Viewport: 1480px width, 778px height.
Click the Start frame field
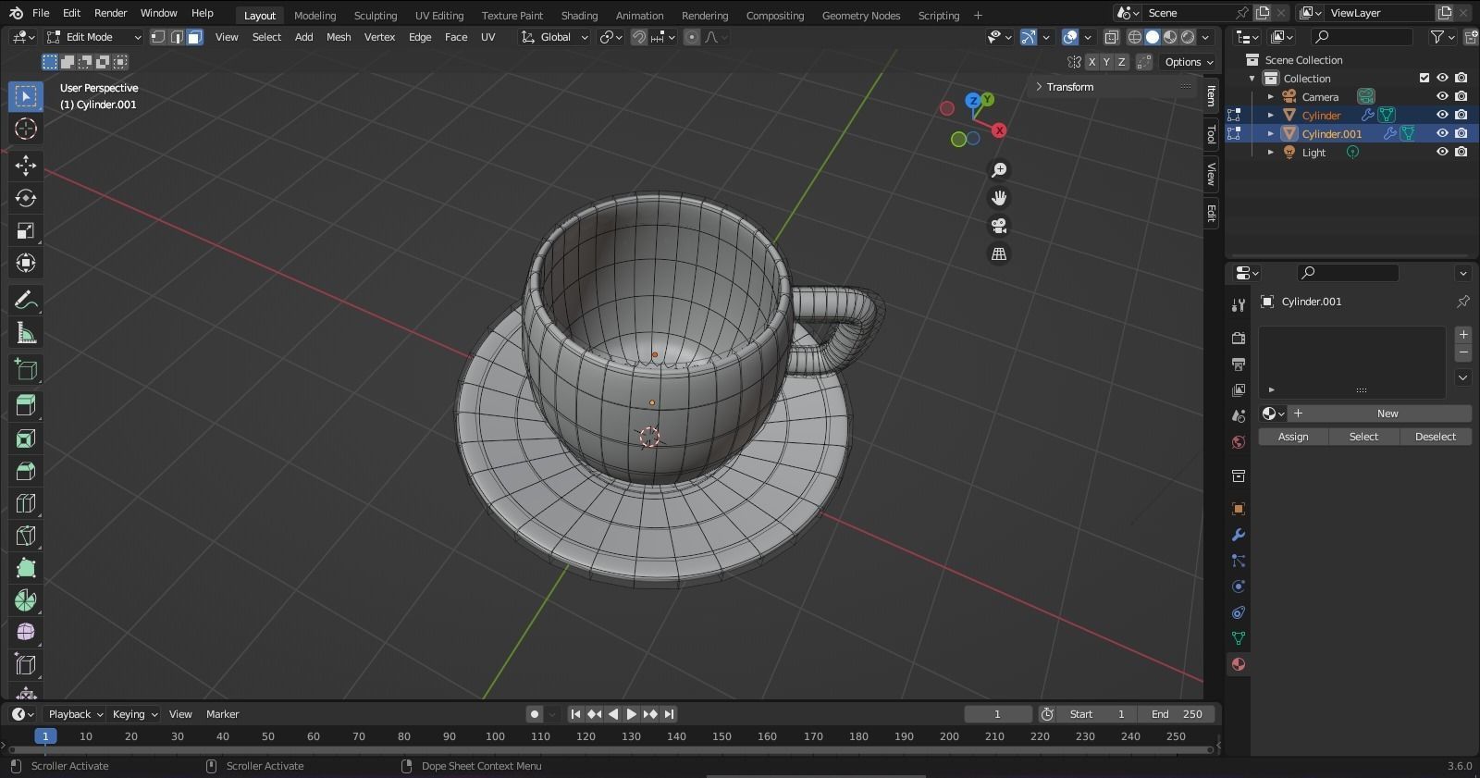click(1098, 714)
